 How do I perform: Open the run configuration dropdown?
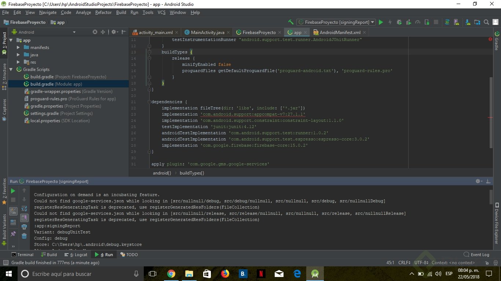tap(373, 22)
